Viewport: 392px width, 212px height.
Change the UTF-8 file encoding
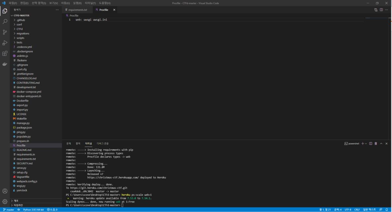[348, 210]
